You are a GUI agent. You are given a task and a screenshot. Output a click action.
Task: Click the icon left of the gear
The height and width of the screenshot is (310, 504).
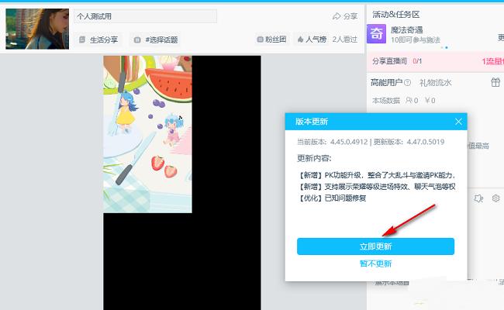click(x=479, y=199)
